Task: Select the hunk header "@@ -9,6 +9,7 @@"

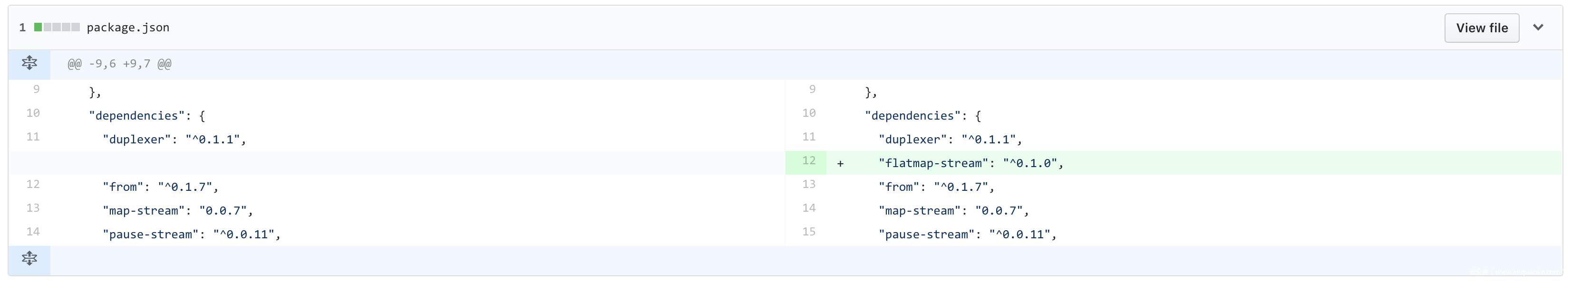Action: coord(120,64)
